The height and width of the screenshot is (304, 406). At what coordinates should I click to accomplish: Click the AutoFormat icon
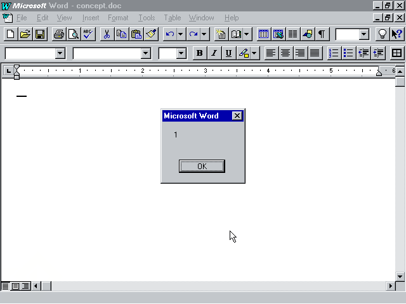click(x=221, y=34)
